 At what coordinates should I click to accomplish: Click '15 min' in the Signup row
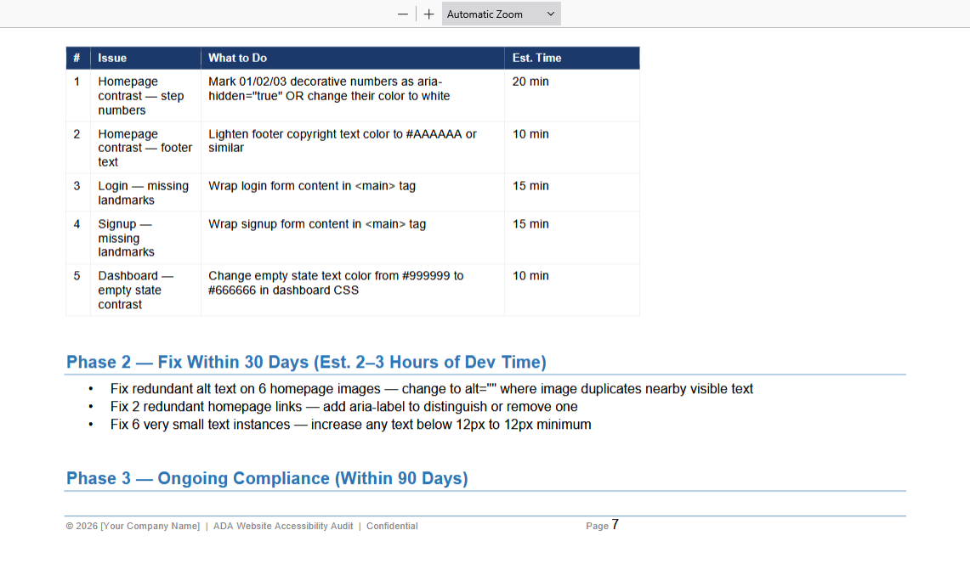click(530, 224)
